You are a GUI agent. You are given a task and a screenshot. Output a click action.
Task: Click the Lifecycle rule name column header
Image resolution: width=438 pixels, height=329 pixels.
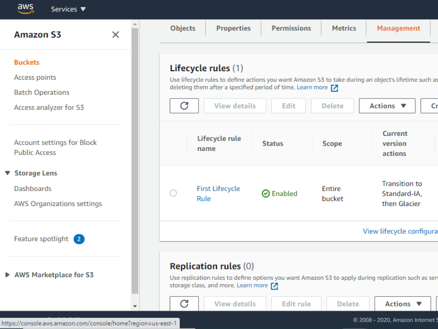(x=219, y=144)
